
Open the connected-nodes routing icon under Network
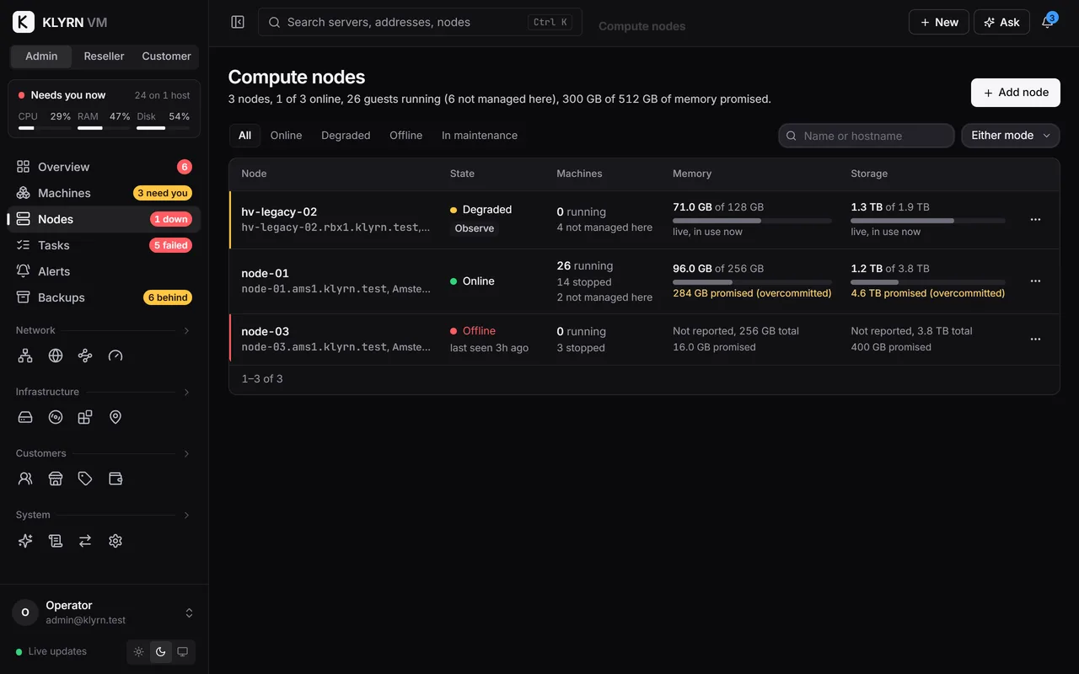85,356
